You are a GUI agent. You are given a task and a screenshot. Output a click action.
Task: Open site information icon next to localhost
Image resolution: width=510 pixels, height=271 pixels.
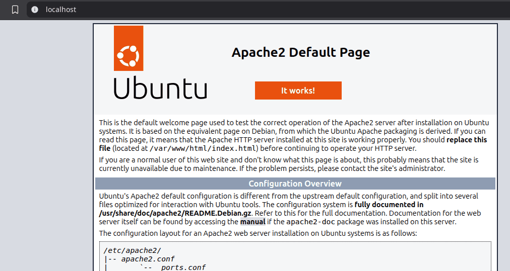pyautogui.click(x=35, y=10)
